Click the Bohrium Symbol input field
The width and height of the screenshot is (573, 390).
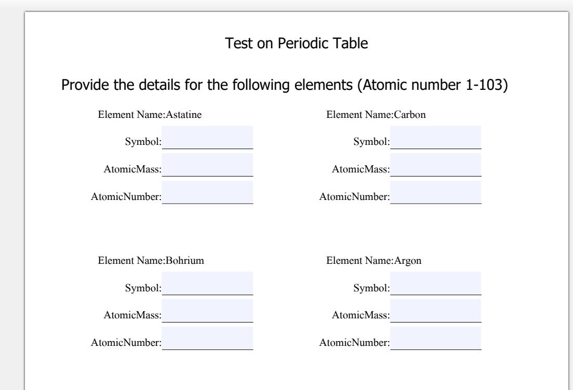coord(207,284)
